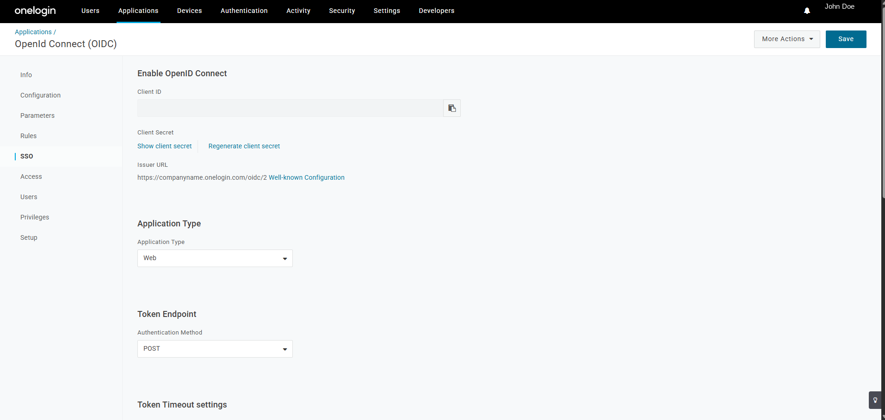Open the Users top menu
The width and height of the screenshot is (885, 420).
90,11
